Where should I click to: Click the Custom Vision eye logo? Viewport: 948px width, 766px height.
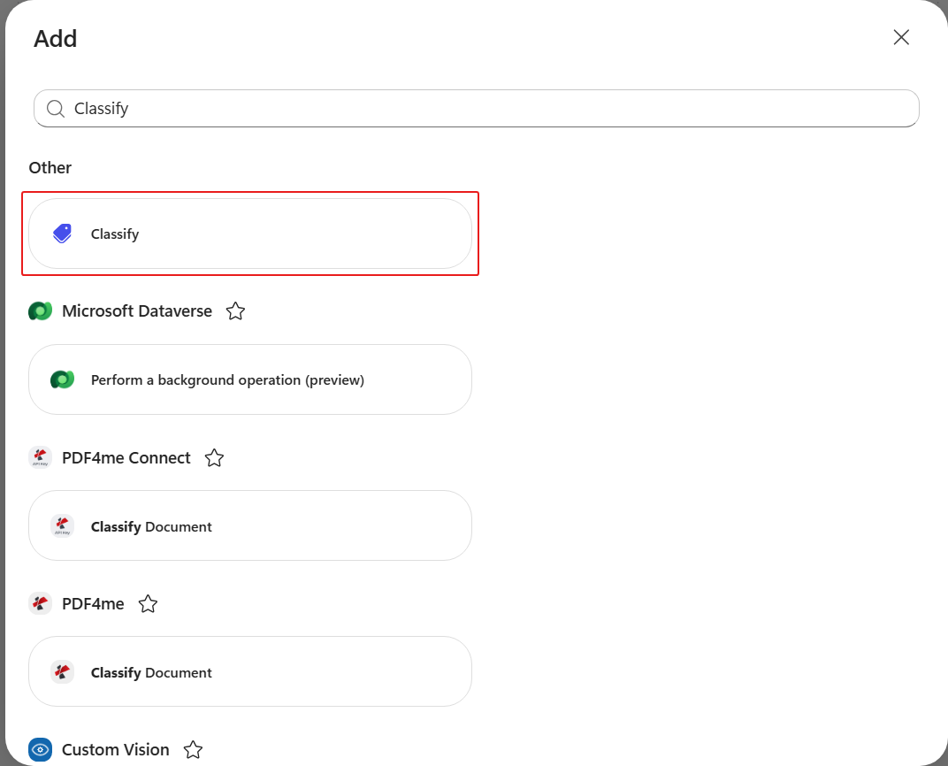pyautogui.click(x=41, y=750)
